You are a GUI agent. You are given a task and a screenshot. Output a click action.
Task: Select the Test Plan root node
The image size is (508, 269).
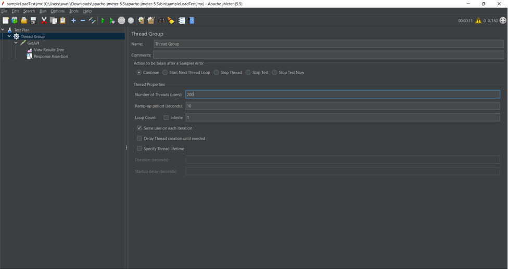pos(22,30)
